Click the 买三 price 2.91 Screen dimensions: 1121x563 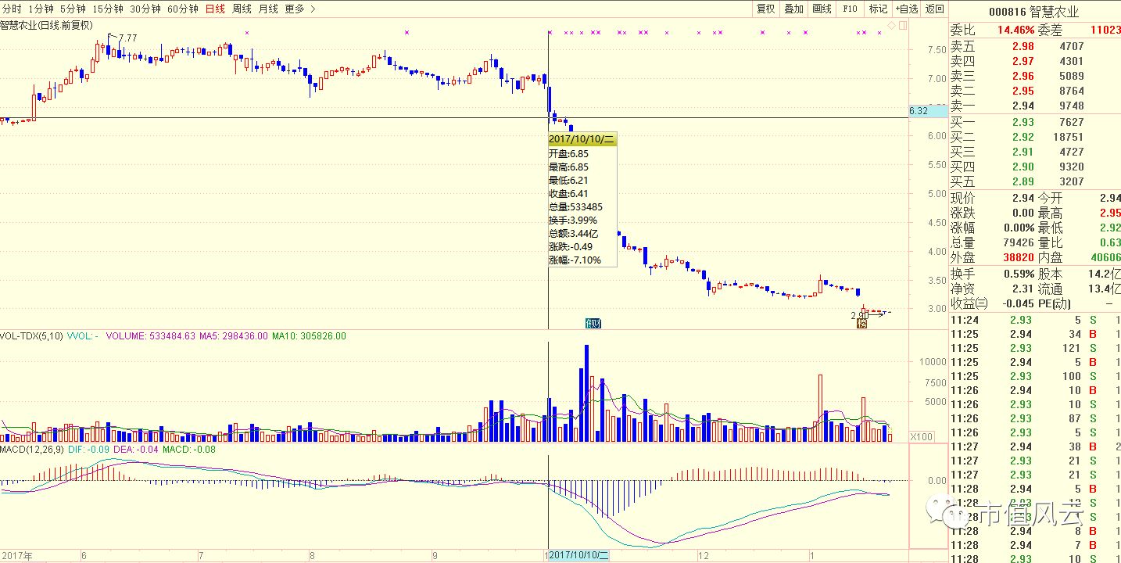coord(1023,152)
